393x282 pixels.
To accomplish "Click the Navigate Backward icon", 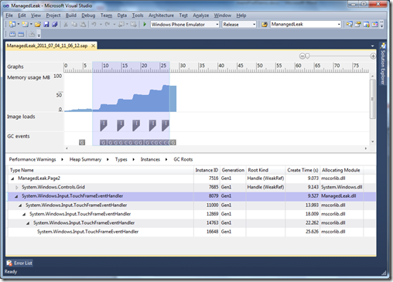I will 121,25.
